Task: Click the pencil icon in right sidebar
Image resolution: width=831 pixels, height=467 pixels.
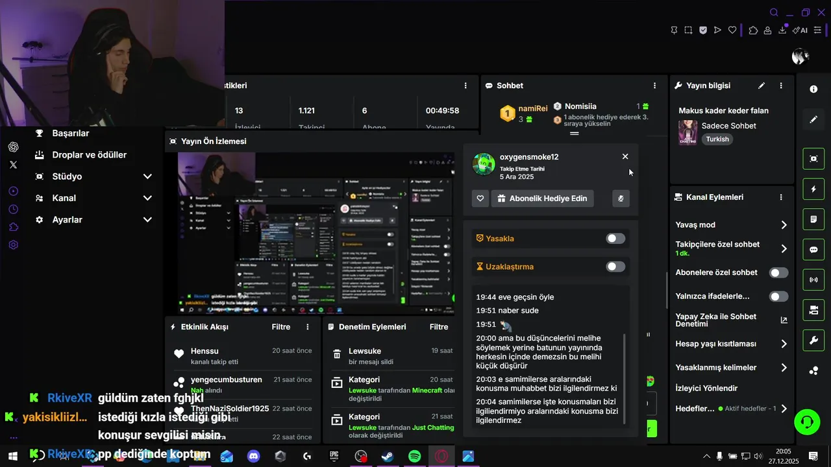Action: (x=813, y=119)
